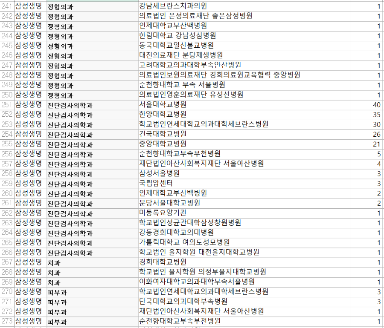Select row header 255
Image resolution: width=384 pixels, height=328 pixels.
(x=7, y=144)
